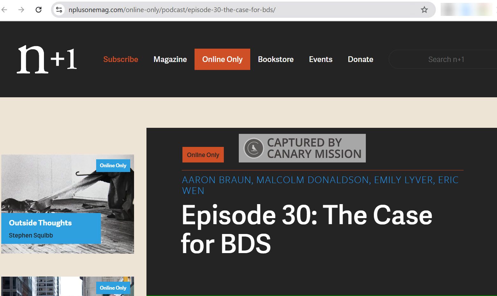Select the Online Only nav tab
Screen dimensions: 497x296
[x=222, y=59]
